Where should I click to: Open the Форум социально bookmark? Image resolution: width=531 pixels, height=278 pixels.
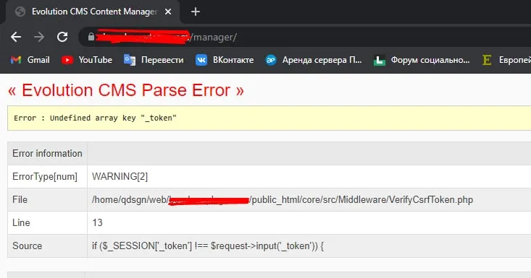click(422, 60)
